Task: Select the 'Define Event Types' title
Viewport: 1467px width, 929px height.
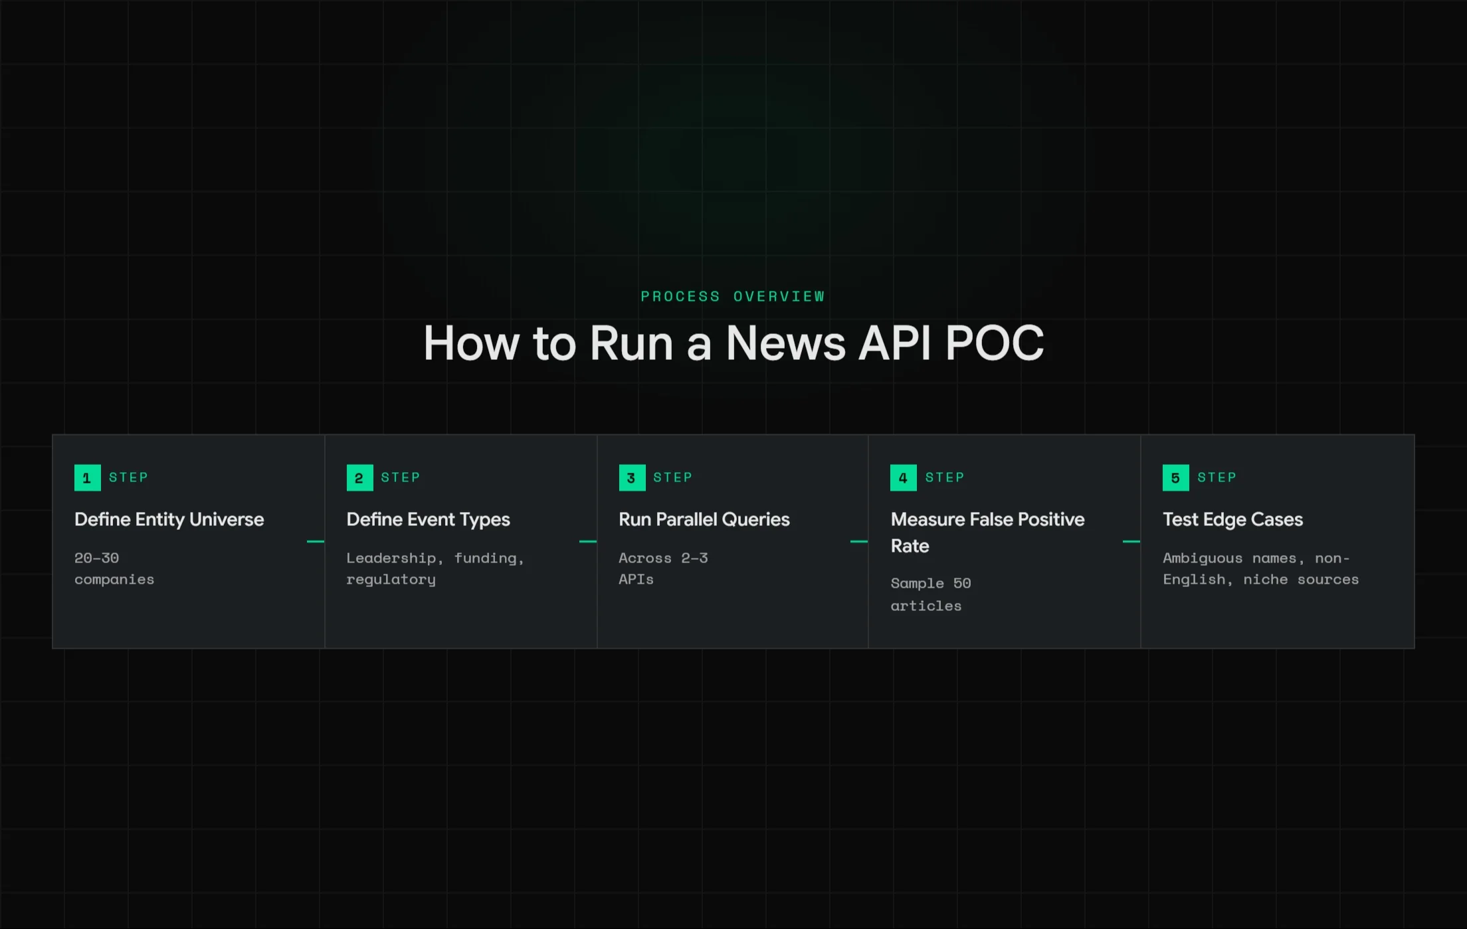Action: [x=428, y=520]
